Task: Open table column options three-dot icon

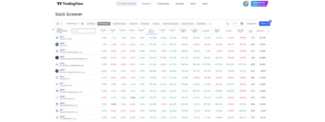Action: click(x=269, y=31)
